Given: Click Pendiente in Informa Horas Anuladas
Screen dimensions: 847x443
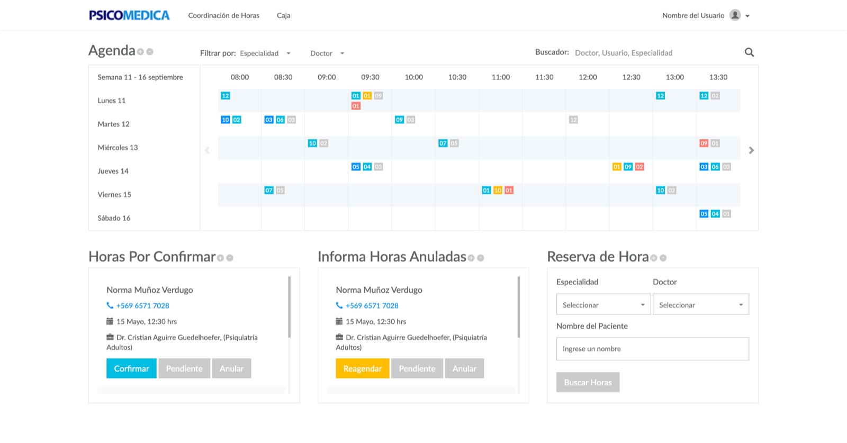Looking at the screenshot, I should (x=417, y=368).
